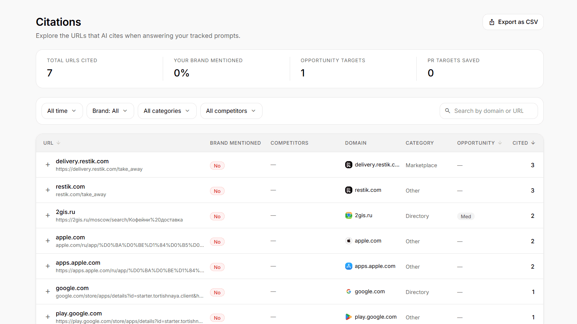This screenshot has height=324, width=577.
Task: Open the All competitors dropdown
Action: tap(231, 111)
